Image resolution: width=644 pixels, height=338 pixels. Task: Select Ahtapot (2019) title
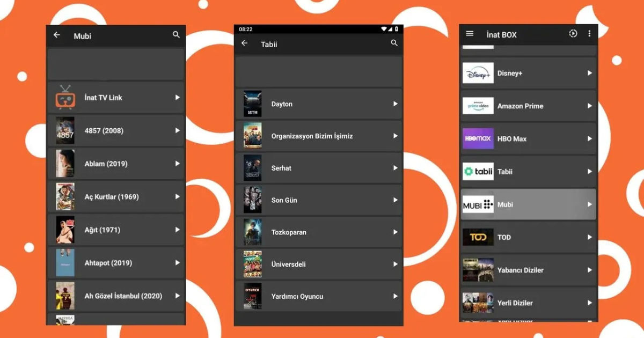pyautogui.click(x=108, y=263)
